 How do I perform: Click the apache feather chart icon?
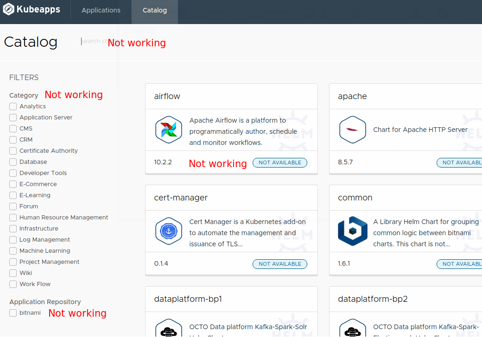(352, 130)
